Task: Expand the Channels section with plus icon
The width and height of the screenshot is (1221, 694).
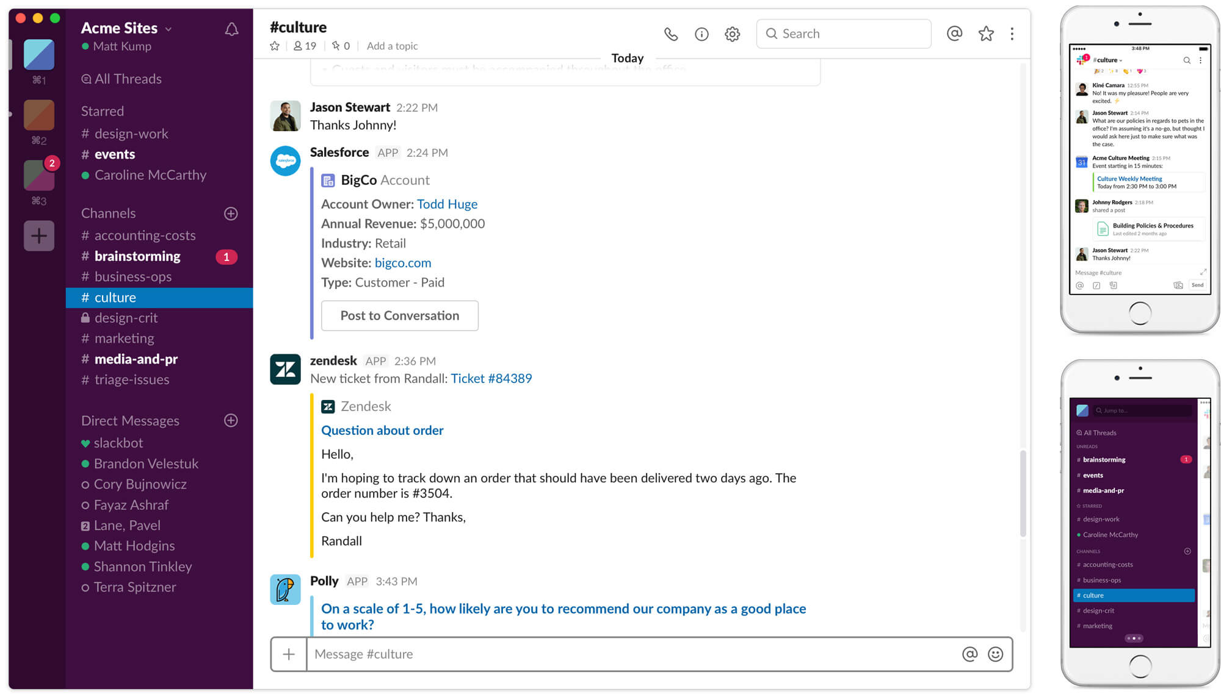Action: click(x=234, y=213)
